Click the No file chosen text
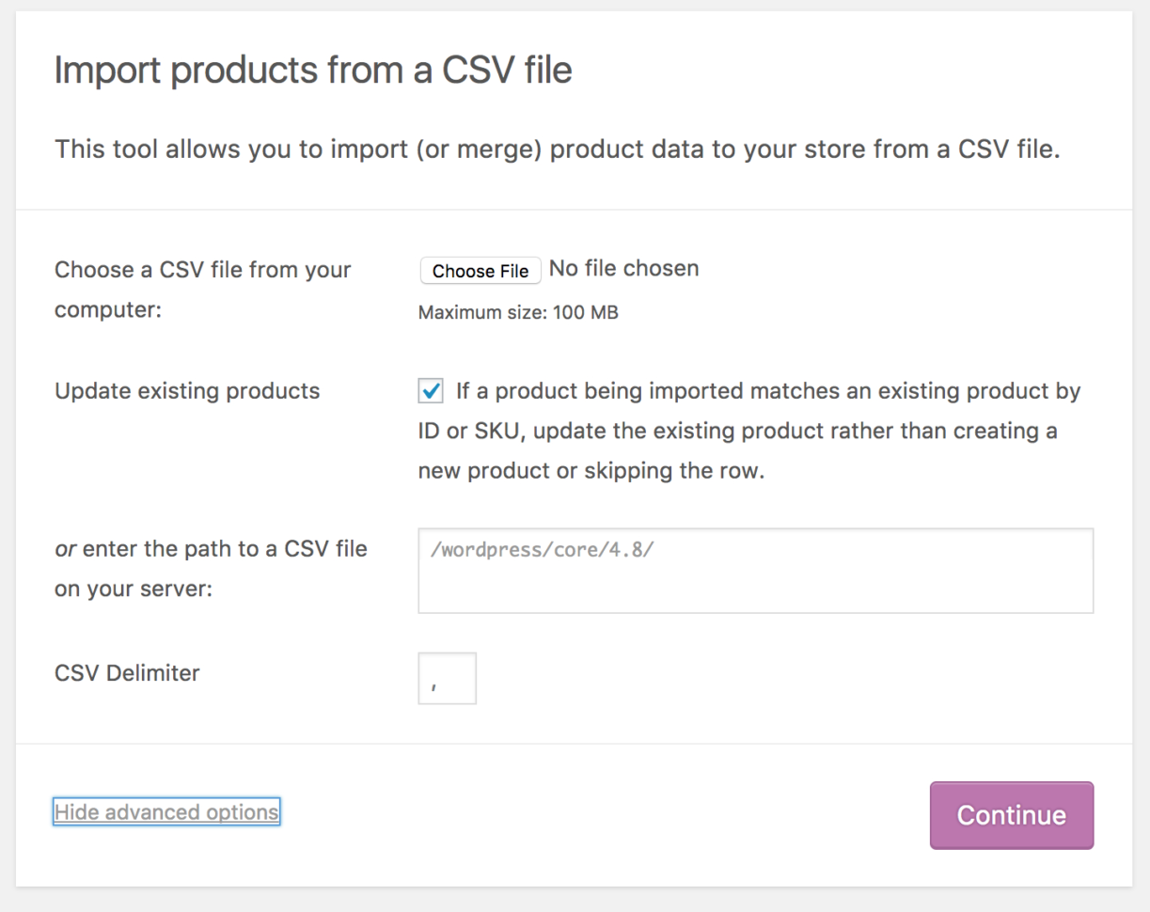 (623, 268)
